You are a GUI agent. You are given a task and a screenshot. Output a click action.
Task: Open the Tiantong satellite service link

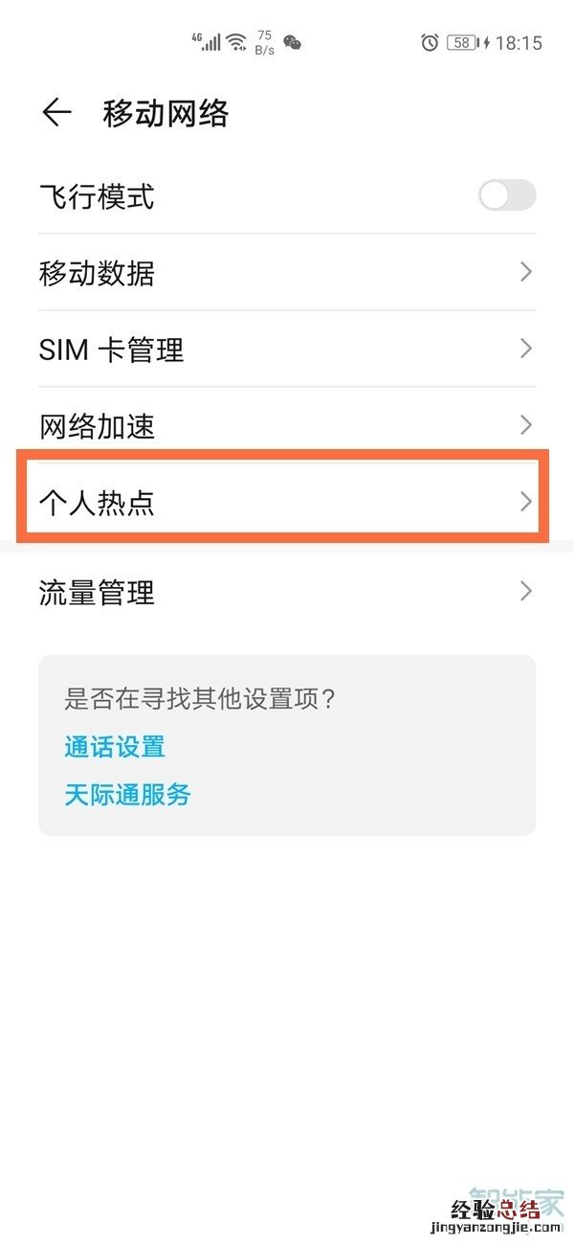point(127,794)
